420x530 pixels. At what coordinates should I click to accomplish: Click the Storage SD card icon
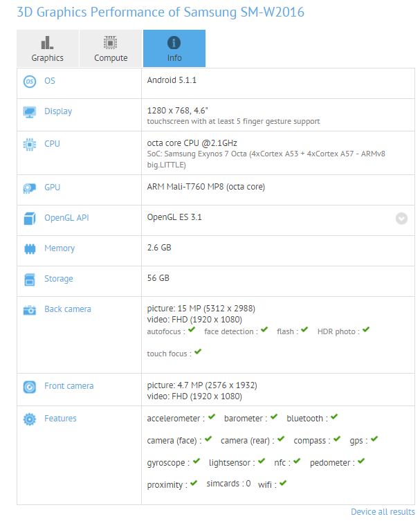[29, 279]
